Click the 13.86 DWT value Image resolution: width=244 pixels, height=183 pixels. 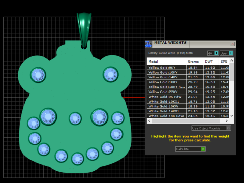pos(210,77)
